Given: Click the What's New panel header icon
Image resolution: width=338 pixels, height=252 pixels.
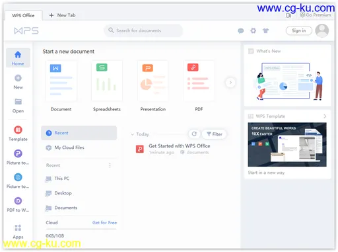Looking at the screenshot, I should click(251, 51).
